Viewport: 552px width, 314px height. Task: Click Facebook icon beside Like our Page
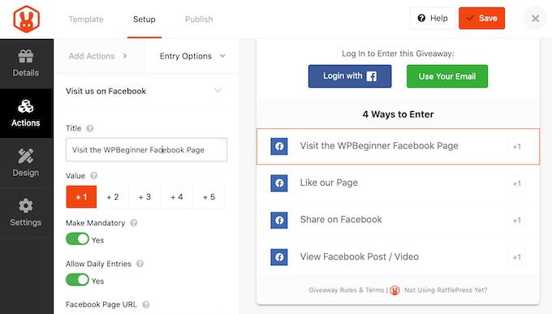click(279, 183)
